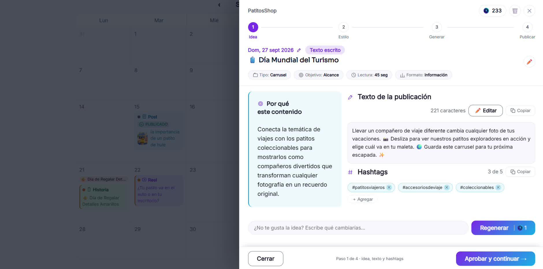Remove the #coleccionables hashtag

[498, 187]
